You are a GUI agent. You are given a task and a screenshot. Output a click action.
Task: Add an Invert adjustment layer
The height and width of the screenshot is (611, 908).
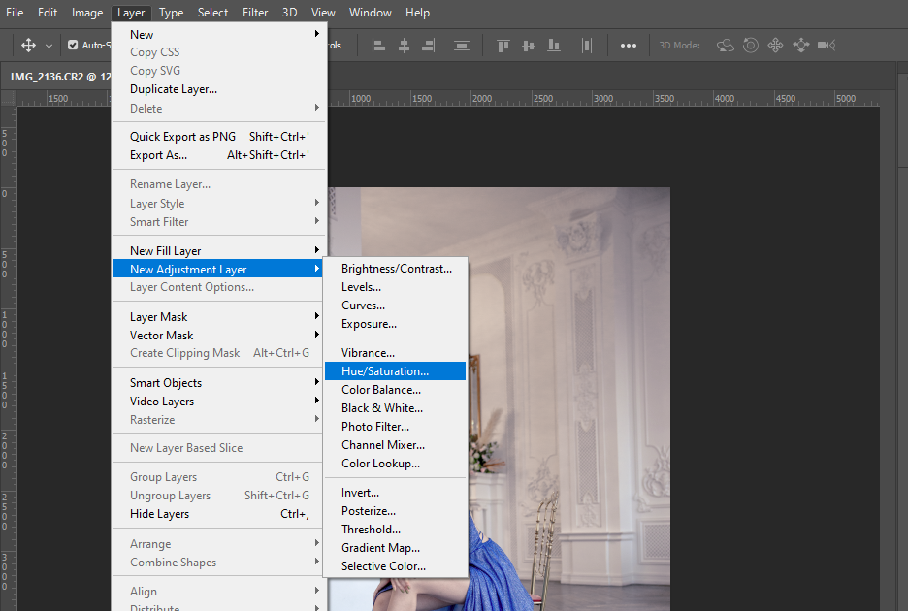click(x=396, y=493)
